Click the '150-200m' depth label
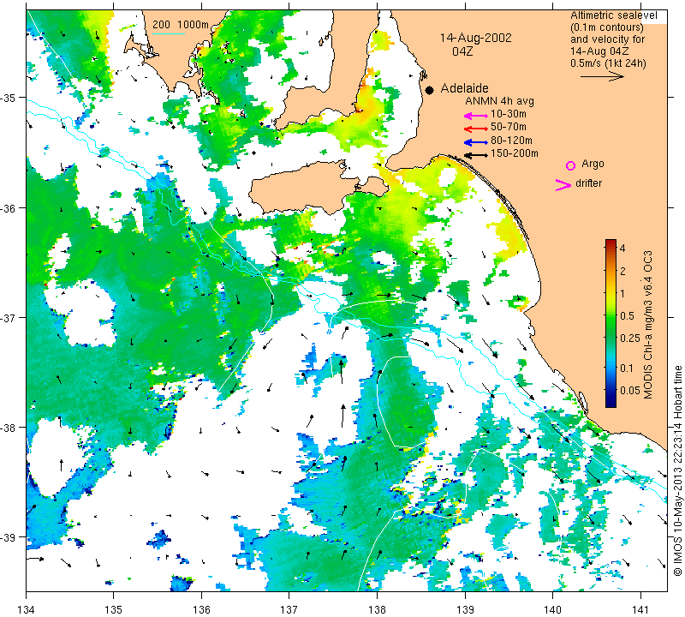 point(515,153)
